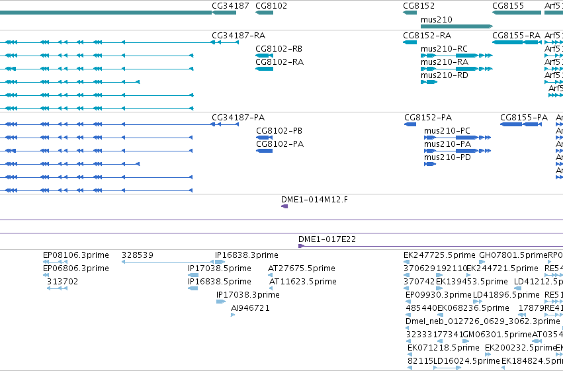This screenshot has width=563, height=371.
Task: Select the DME1-017E22 clone label
Action: pyautogui.click(x=327, y=239)
